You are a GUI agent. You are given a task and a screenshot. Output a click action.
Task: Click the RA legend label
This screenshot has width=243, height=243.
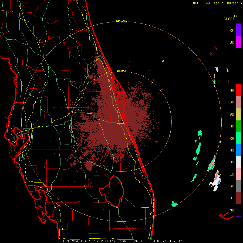[232, 139]
